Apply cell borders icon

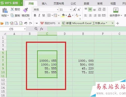pyautogui.click(x=49, y=15)
